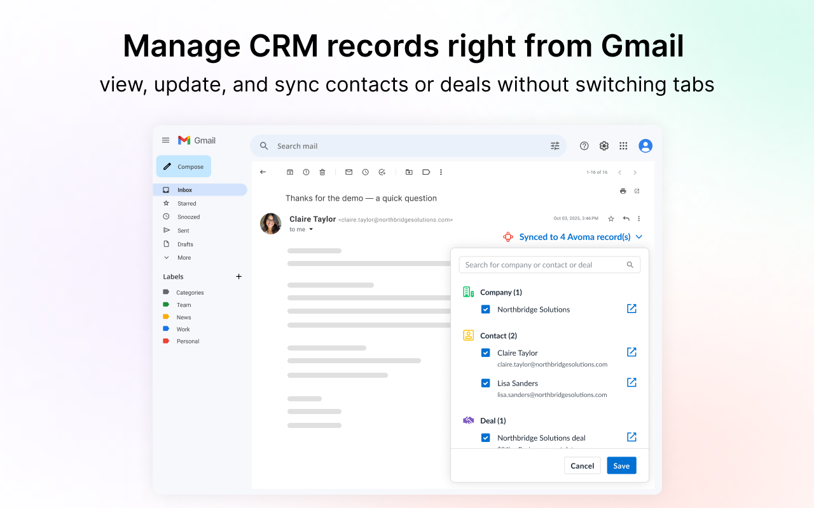Click the Deal (1) section heading
The width and height of the screenshot is (814, 508).
coord(493,420)
